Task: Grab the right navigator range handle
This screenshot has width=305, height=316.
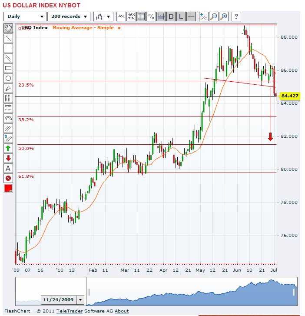Action: click(x=295, y=292)
